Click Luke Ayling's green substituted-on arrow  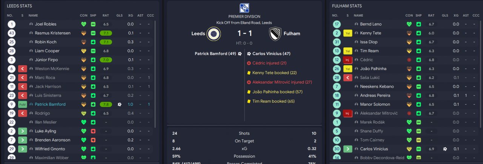[23, 131]
